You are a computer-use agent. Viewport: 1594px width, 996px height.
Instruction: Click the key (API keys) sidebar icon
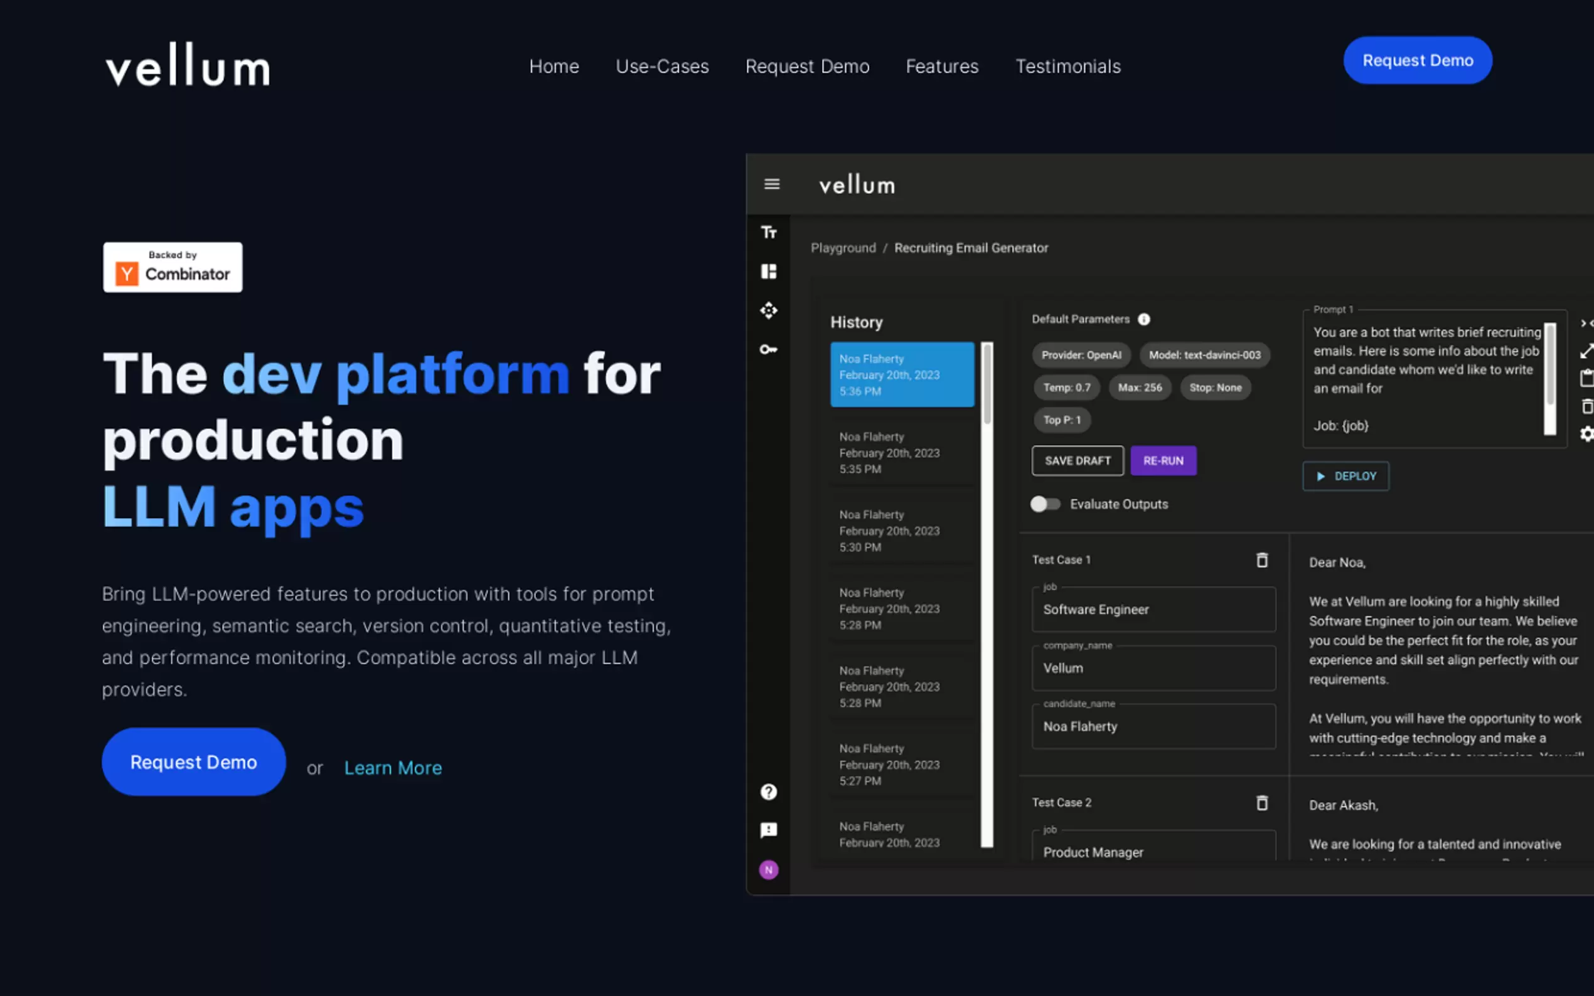pyautogui.click(x=768, y=349)
